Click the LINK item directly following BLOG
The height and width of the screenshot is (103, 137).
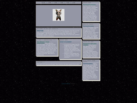(49, 3)
